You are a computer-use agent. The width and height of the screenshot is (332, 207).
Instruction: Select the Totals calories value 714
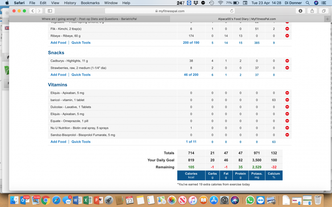[191, 153]
